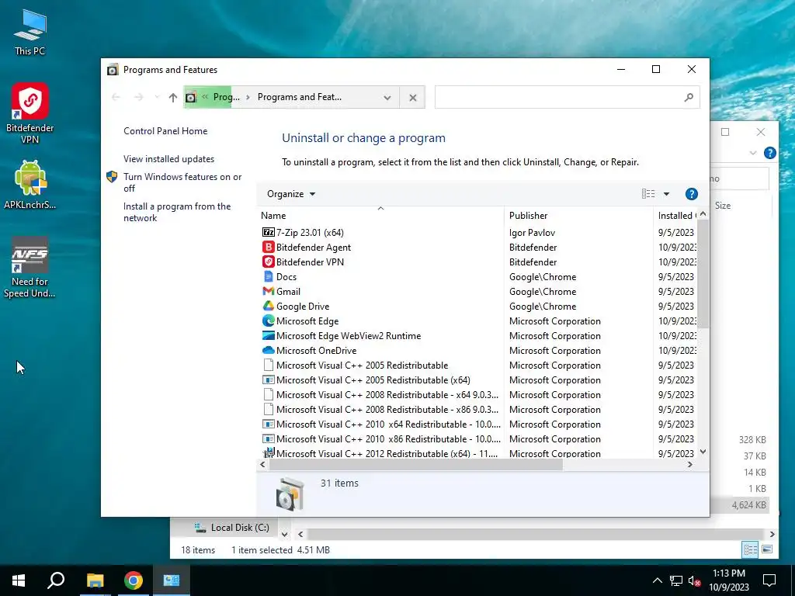Click the search box in Programs window
The width and height of the screenshot is (795, 596).
click(567, 97)
